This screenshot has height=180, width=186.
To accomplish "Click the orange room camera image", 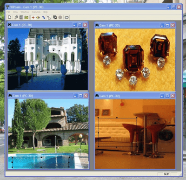I will tap(135, 134).
